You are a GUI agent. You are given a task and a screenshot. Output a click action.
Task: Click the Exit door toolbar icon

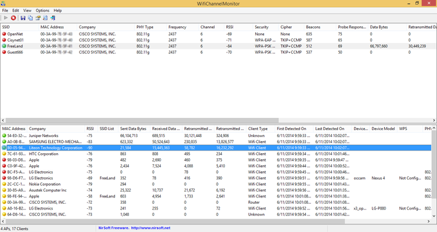[x=53, y=18]
